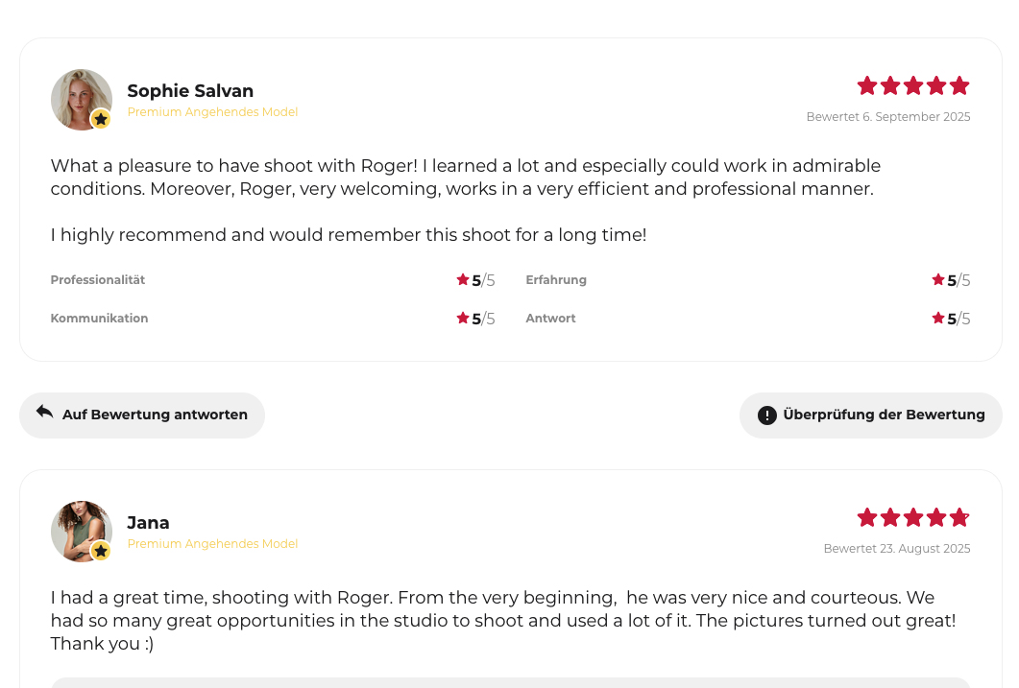Click the Erfahrung rating star
The width and height of the screenshot is (1019, 688).
pyautogui.click(x=938, y=280)
